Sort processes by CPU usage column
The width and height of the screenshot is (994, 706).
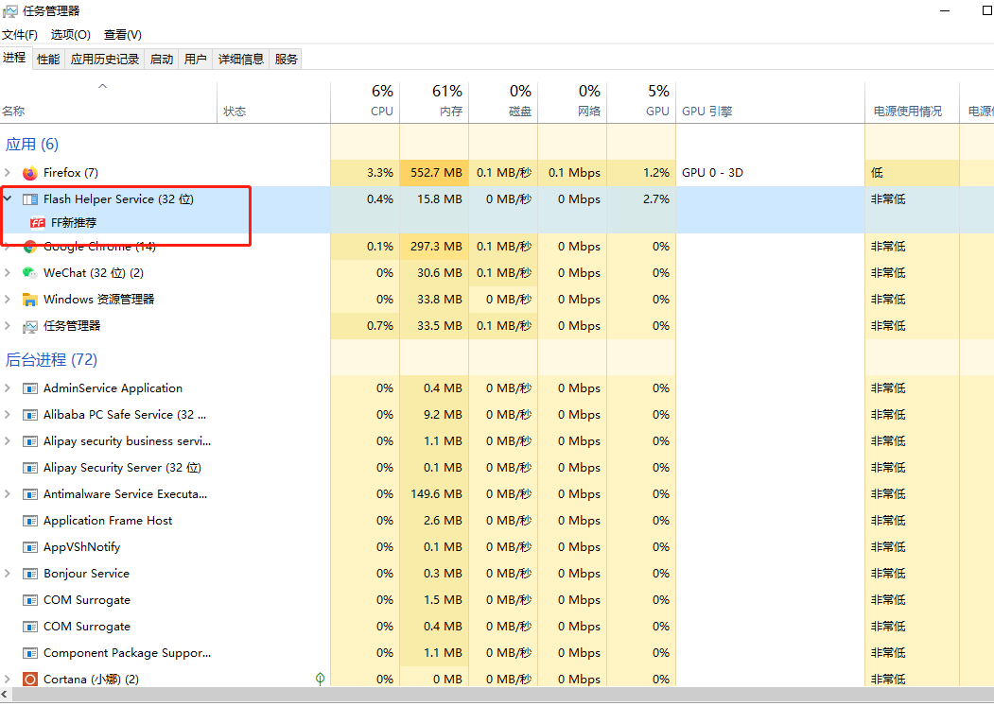click(x=365, y=103)
